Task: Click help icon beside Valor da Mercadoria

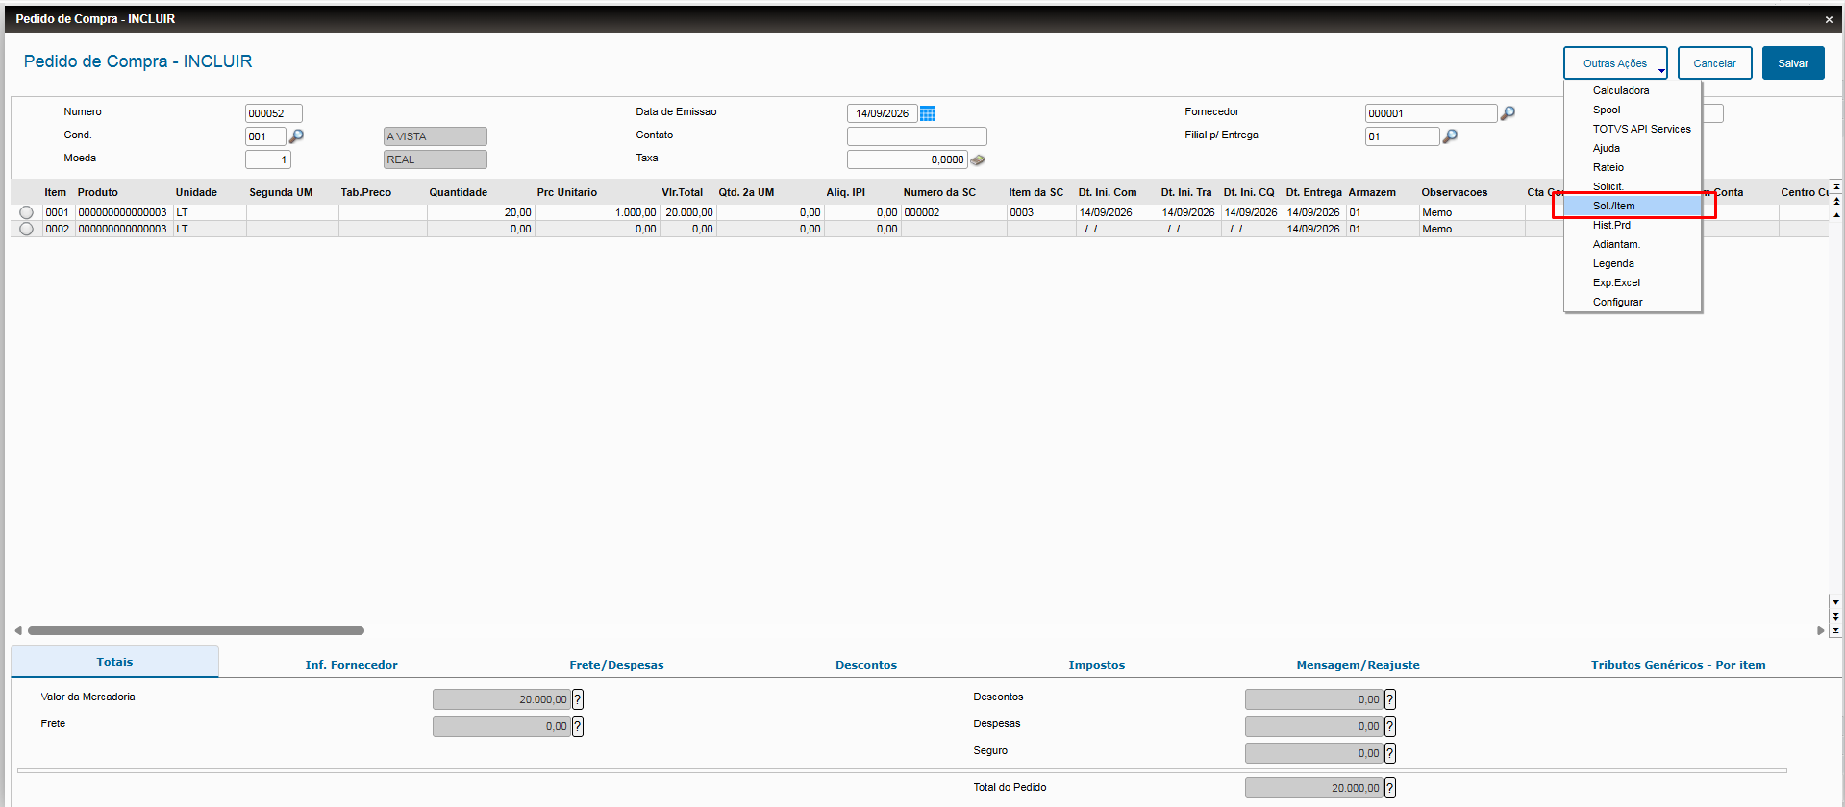Action: coord(578,699)
